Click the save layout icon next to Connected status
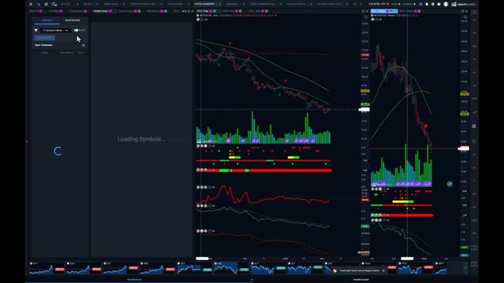This screenshot has width=504, height=283. [421, 4]
